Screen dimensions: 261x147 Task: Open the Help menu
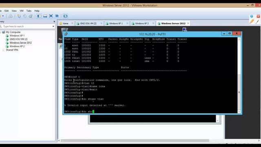37,11
